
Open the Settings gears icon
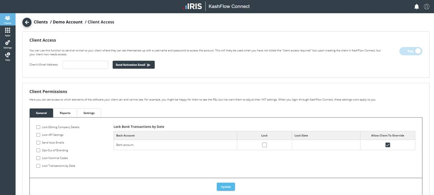(x=8, y=44)
